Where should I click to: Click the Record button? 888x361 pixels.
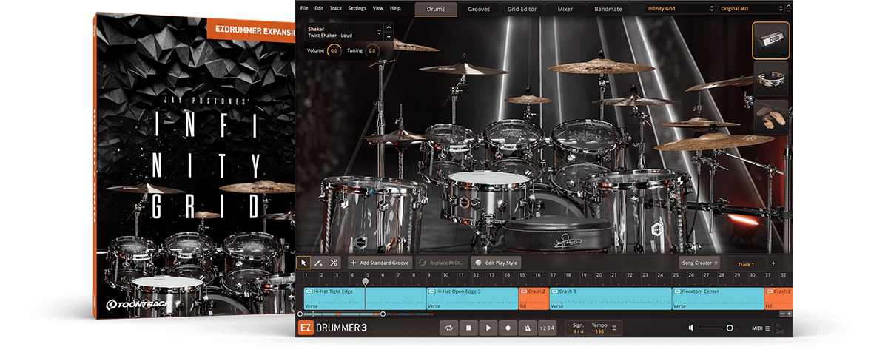[508, 328]
